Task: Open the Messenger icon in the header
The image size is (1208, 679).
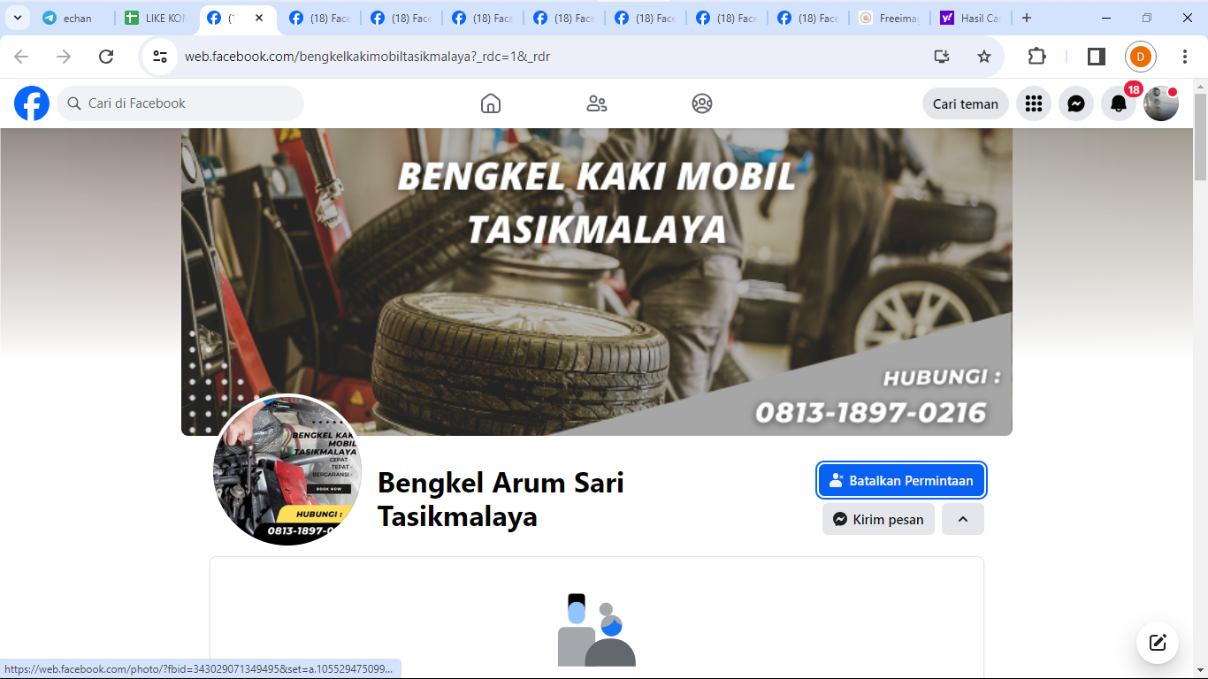Action: (1076, 103)
